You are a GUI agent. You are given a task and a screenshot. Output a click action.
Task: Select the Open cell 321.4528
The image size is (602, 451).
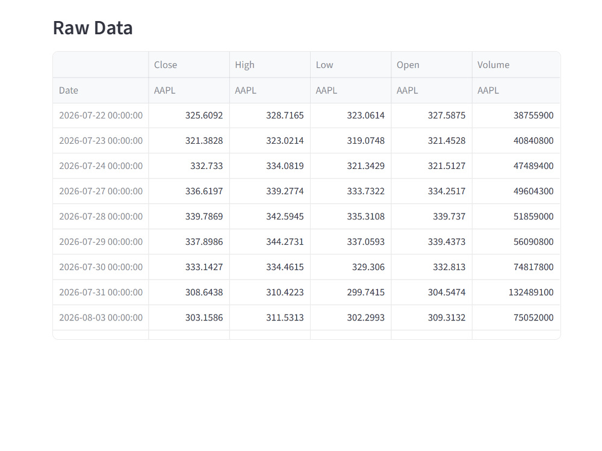click(432, 141)
